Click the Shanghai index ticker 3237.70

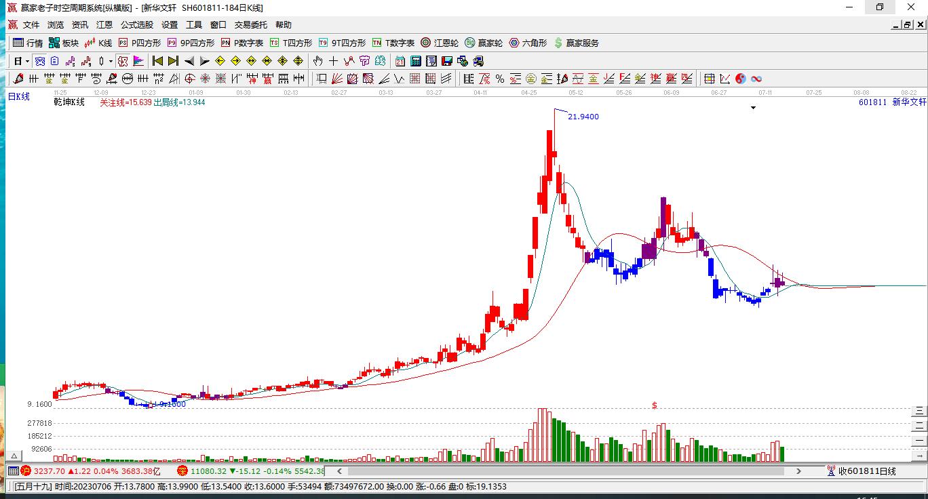pyautogui.click(x=50, y=471)
